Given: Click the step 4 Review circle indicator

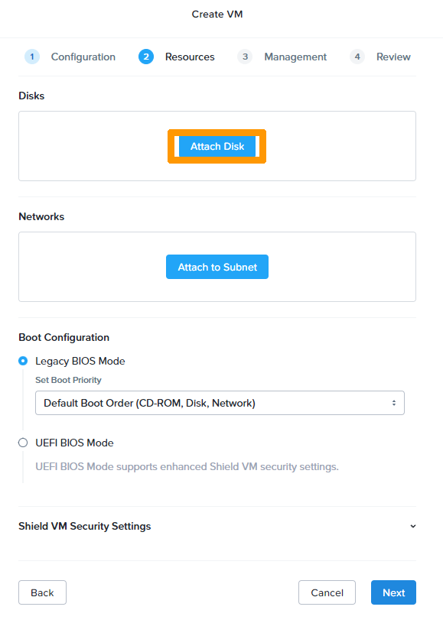Looking at the screenshot, I should (357, 57).
